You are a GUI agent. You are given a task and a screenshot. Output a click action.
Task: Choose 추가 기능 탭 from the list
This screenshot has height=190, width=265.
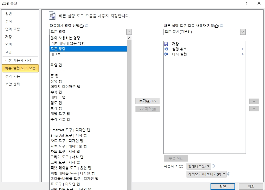tap(88, 119)
